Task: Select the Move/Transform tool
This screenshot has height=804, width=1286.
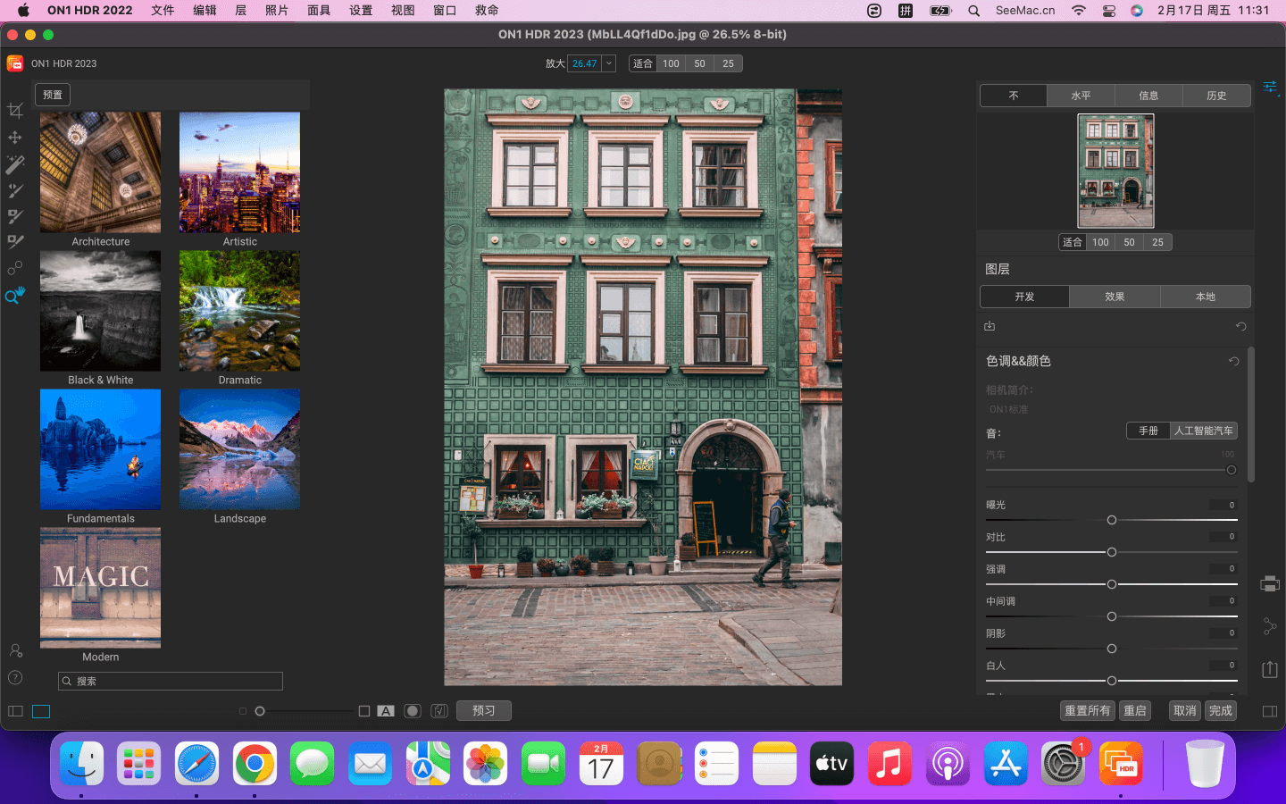Action: (15, 138)
